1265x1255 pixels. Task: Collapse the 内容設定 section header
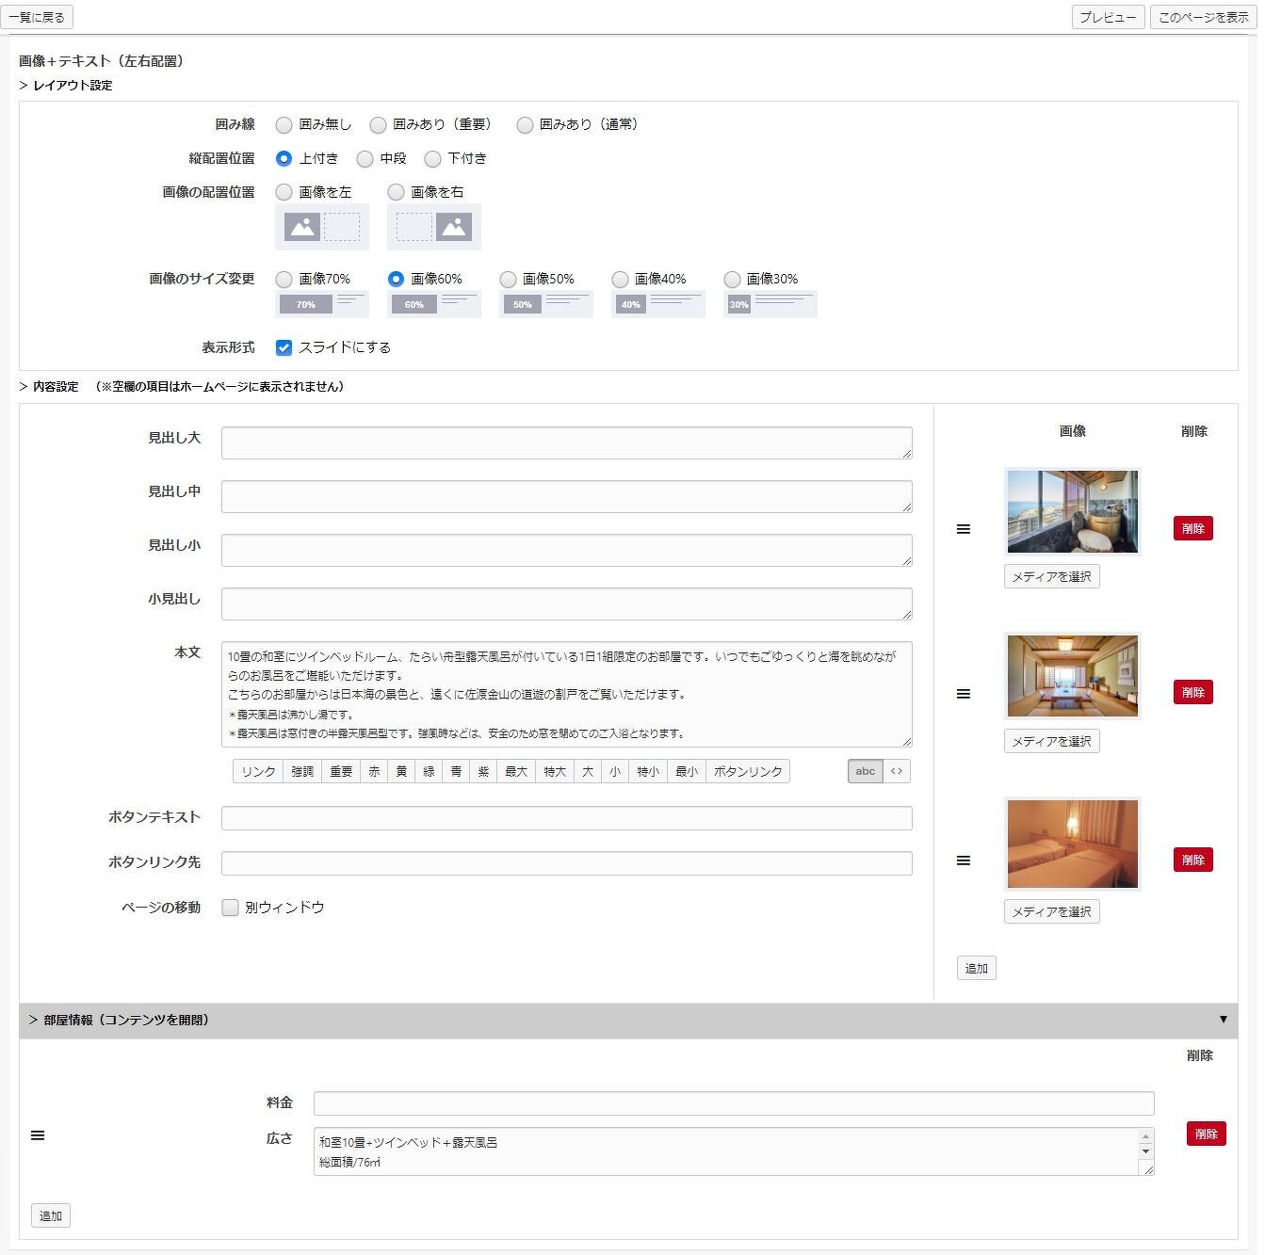click(x=49, y=387)
